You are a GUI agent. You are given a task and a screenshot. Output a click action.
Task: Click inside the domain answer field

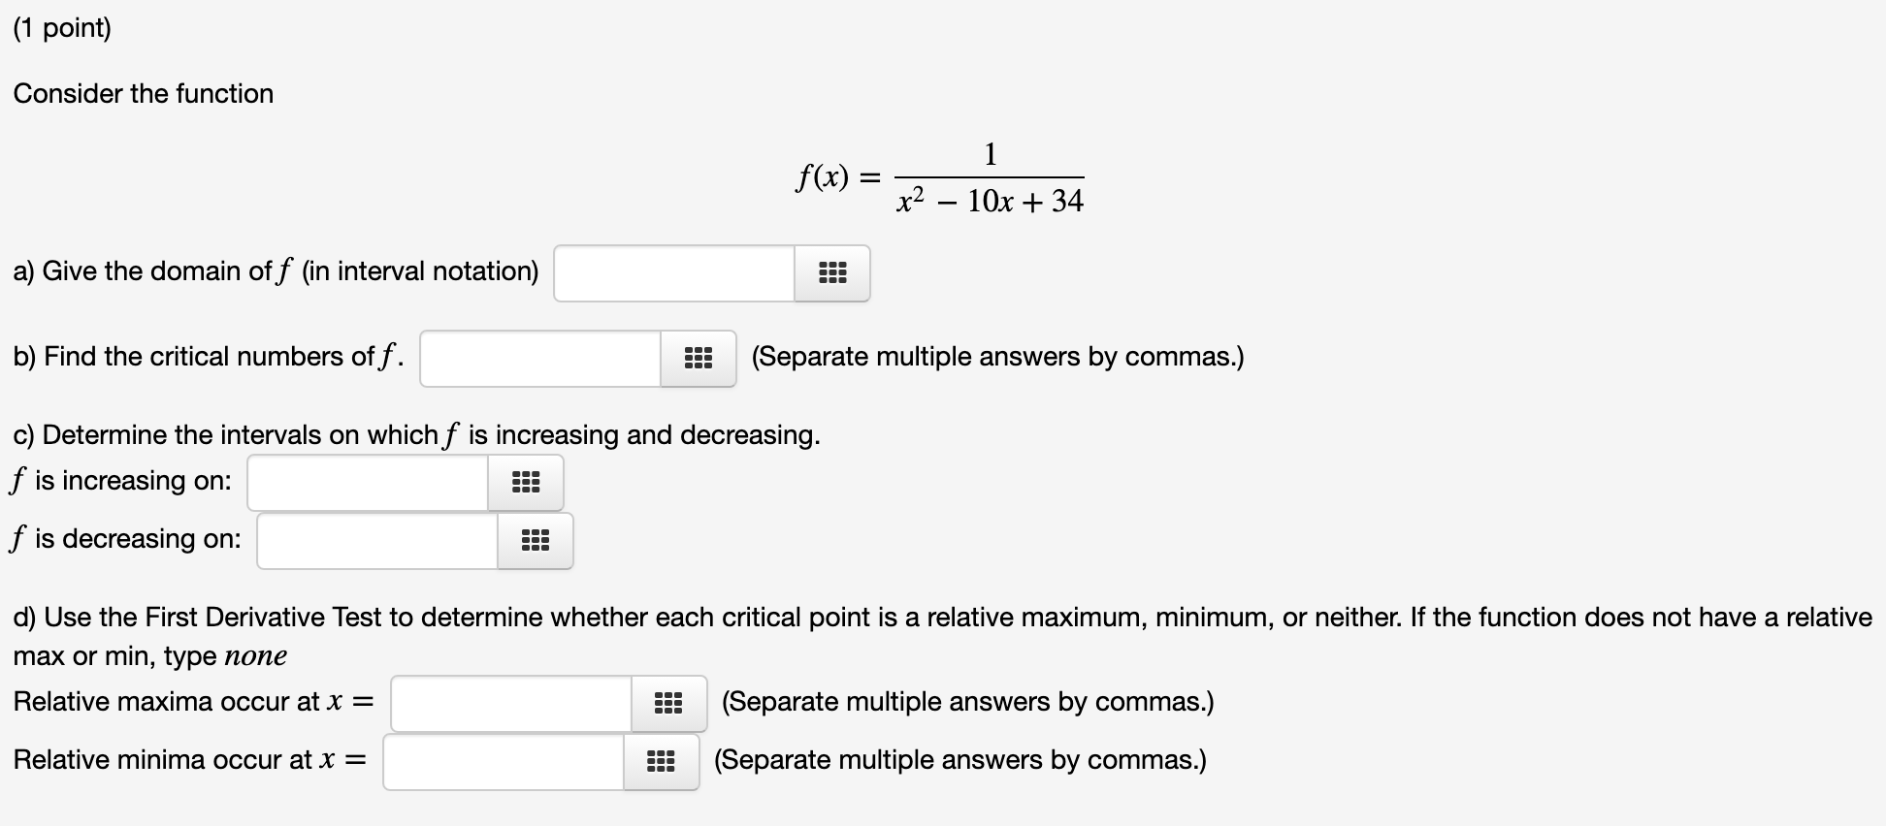pos(674,273)
